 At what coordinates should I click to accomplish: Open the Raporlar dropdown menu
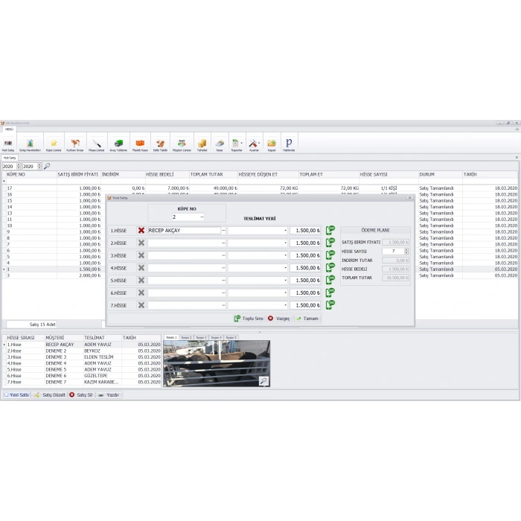tap(237, 143)
